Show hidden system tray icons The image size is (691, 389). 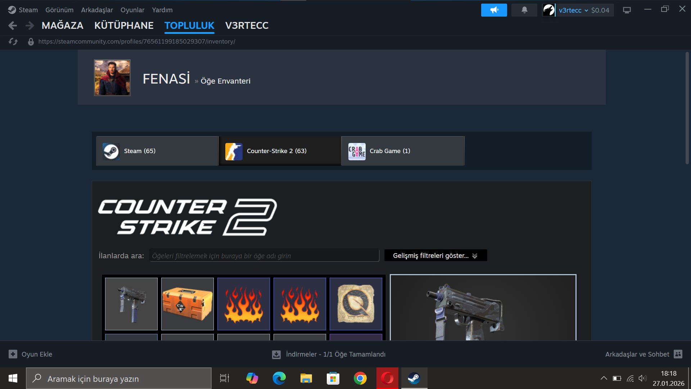[x=604, y=378]
